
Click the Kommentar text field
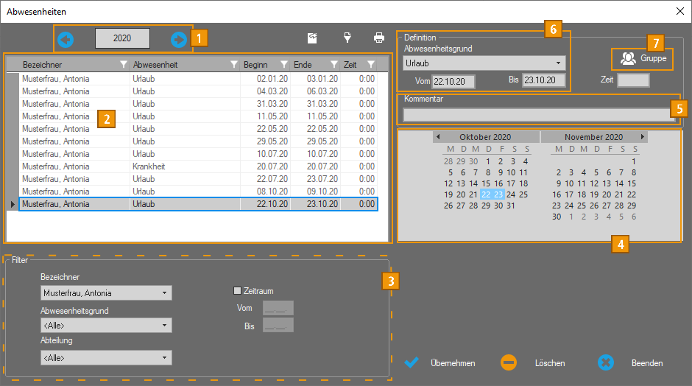tap(537, 115)
